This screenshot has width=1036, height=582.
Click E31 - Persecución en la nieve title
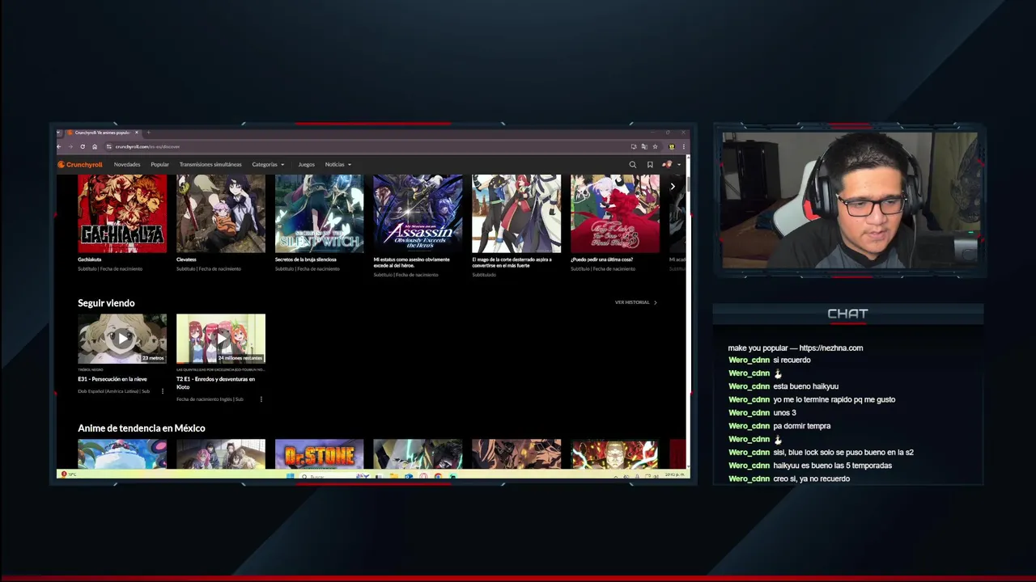click(x=113, y=379)
